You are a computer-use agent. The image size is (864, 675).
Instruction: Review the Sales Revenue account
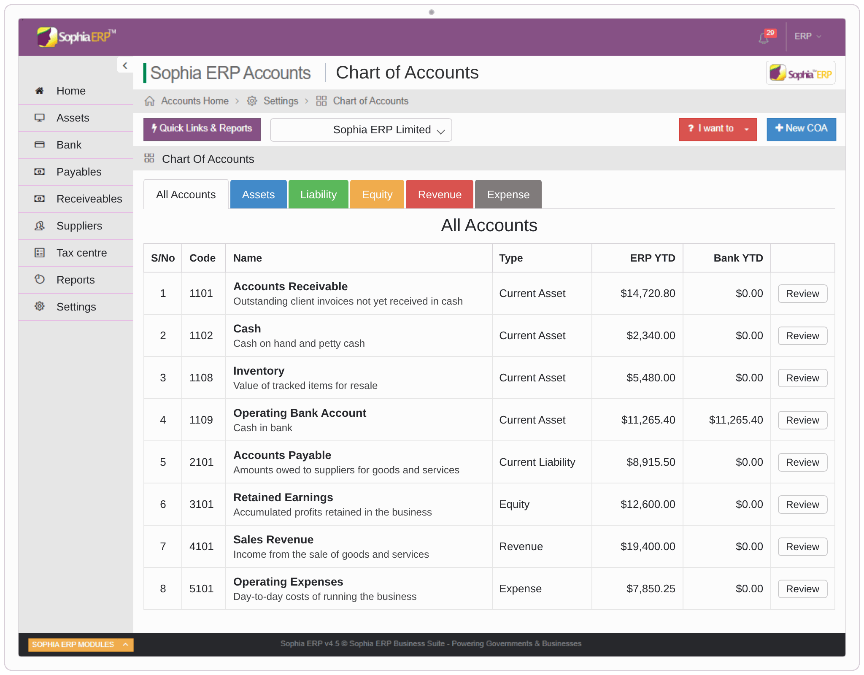click(802, 547)
